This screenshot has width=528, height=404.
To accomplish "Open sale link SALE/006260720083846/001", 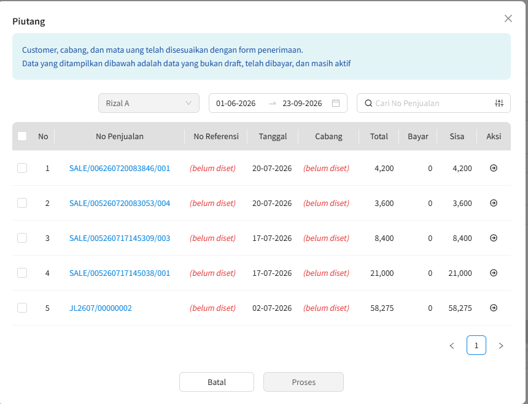I will tap(120, 168).
